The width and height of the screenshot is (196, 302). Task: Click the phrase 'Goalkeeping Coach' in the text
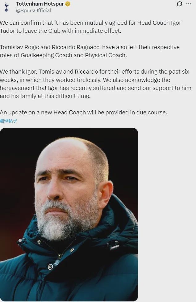pos(46,55)
